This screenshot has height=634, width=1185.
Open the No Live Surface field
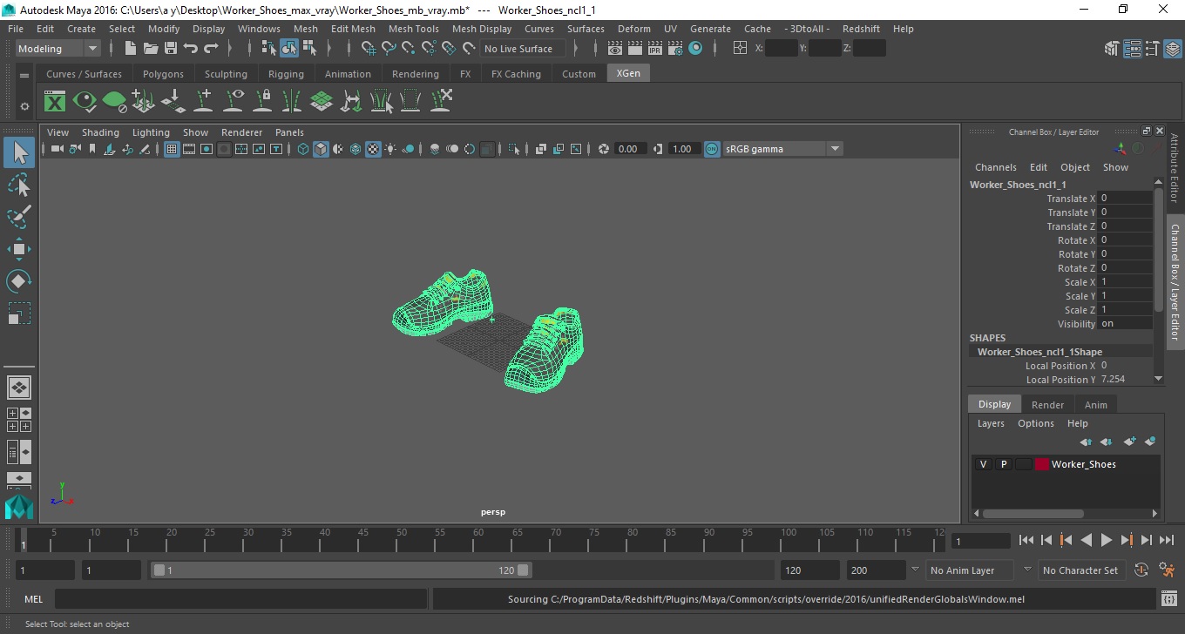pyautogui.click(x=522, y=49)
